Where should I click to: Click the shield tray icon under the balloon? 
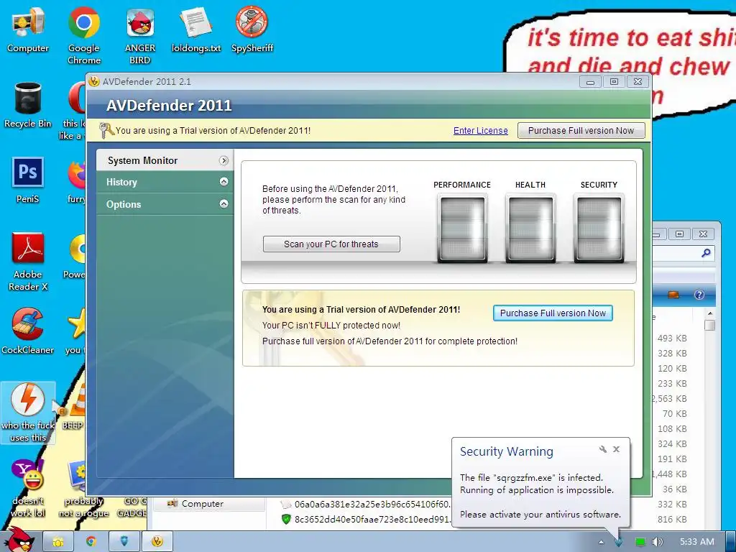[619, 542]
